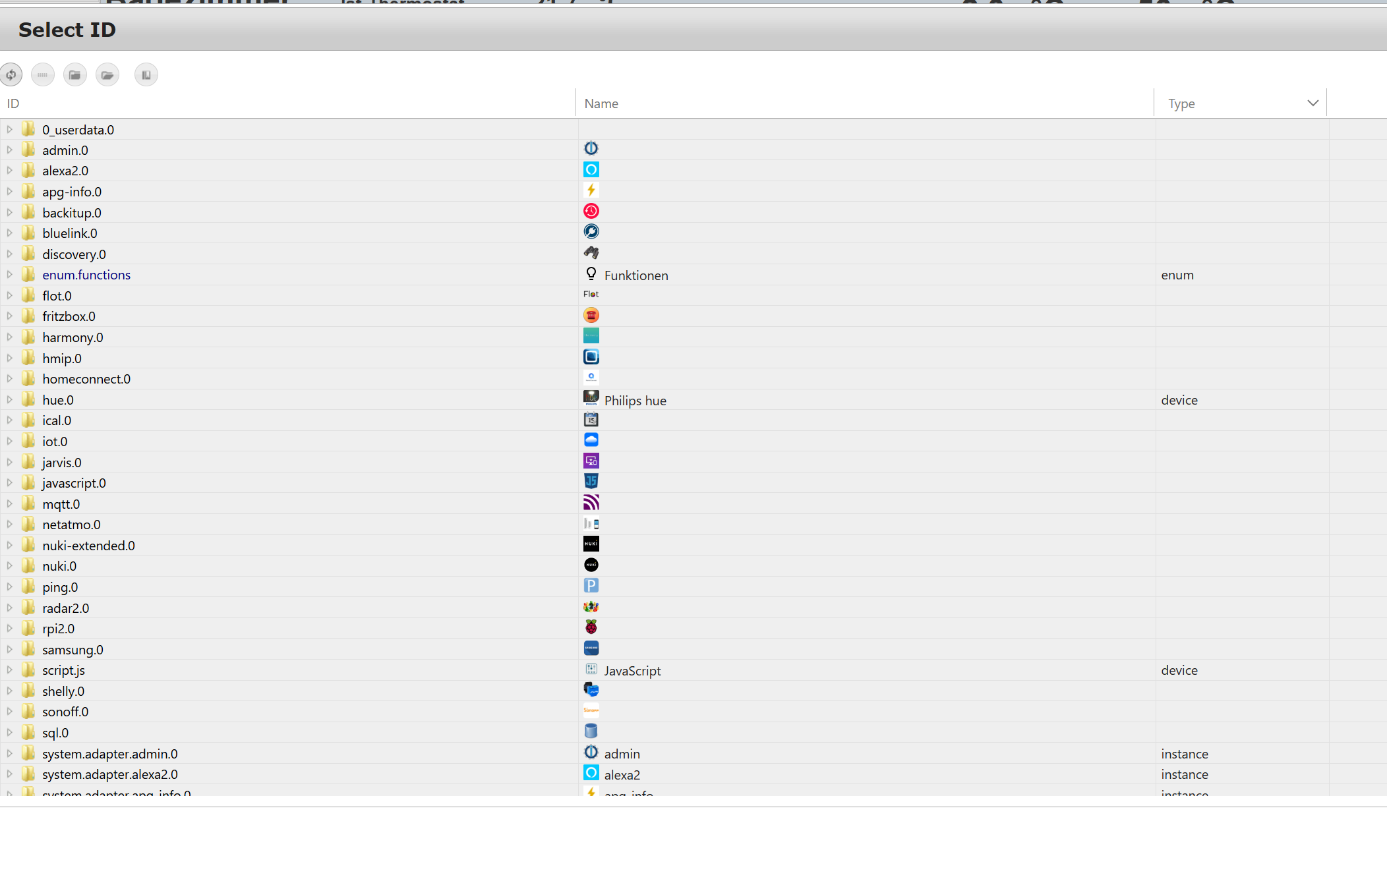Viewport: 1387px width, 885px height.
Task: Expand the hue.0 tree node
Action: coord(9,400)
